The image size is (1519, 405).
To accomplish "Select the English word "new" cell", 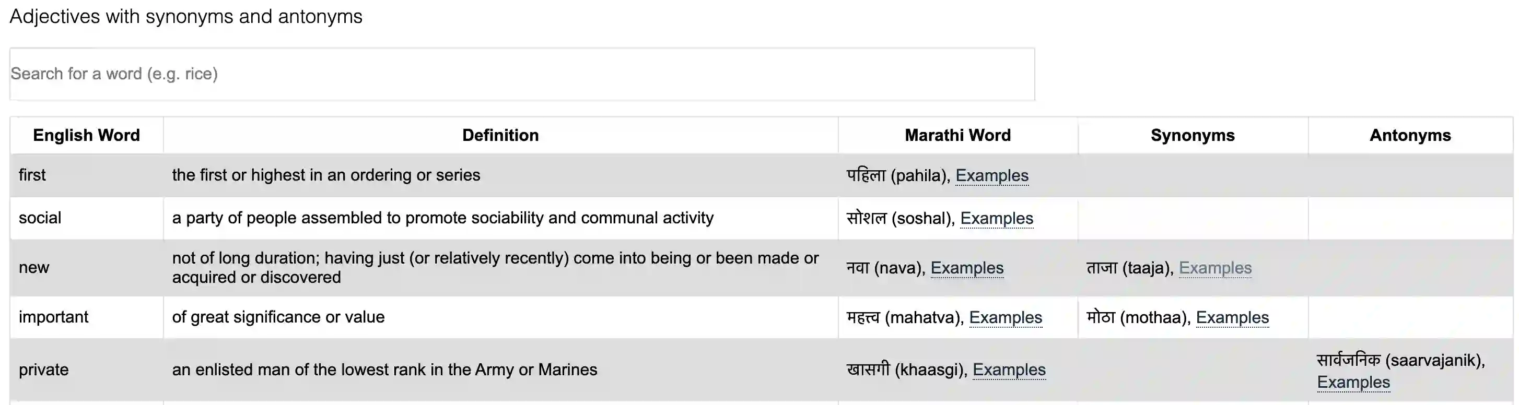I will pos(34,267).
